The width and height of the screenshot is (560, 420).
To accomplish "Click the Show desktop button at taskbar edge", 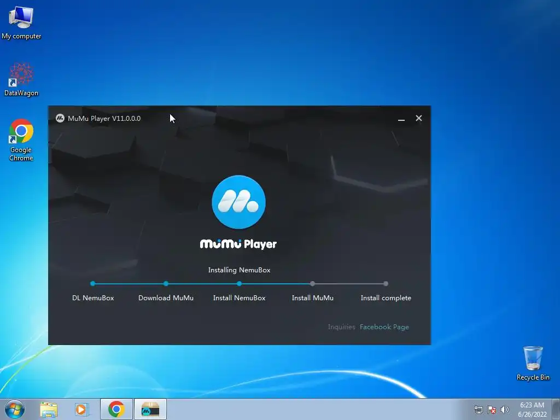I will (556, 409).
